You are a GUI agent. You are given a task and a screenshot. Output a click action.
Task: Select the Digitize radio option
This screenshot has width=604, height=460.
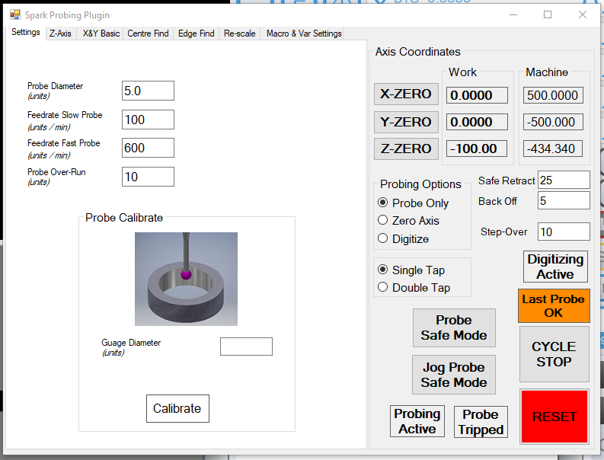tap(404, 239)
